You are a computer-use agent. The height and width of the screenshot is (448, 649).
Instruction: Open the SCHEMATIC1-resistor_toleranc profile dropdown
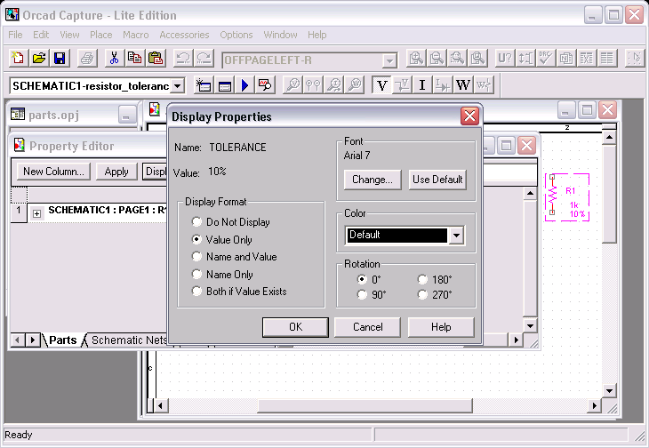coord(178,86)
